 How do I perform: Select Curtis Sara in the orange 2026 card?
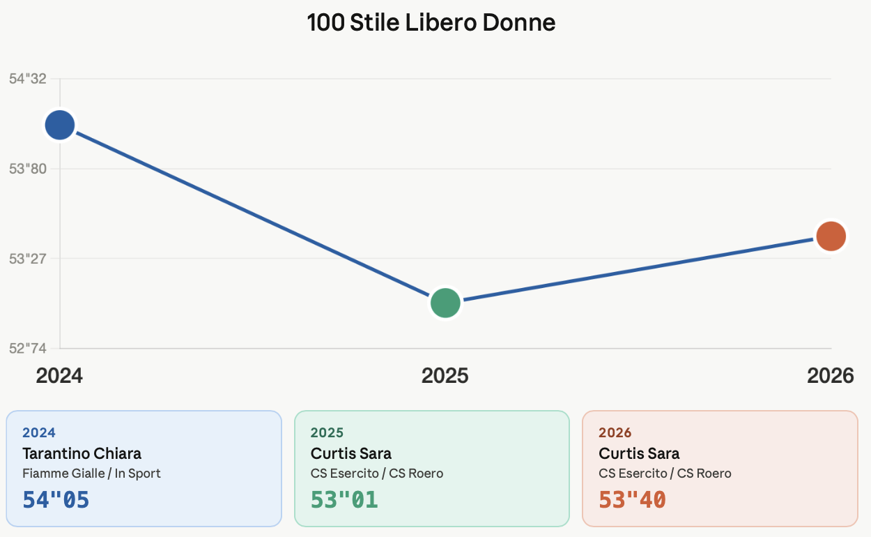click(x=639, y=454)
